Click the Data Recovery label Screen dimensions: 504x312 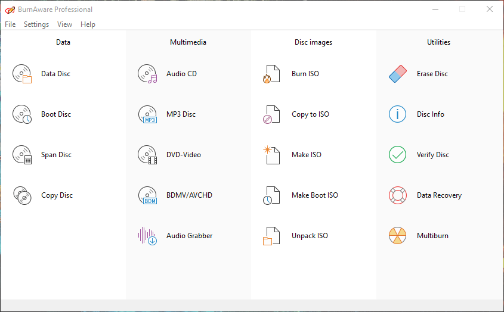[440, 195]
